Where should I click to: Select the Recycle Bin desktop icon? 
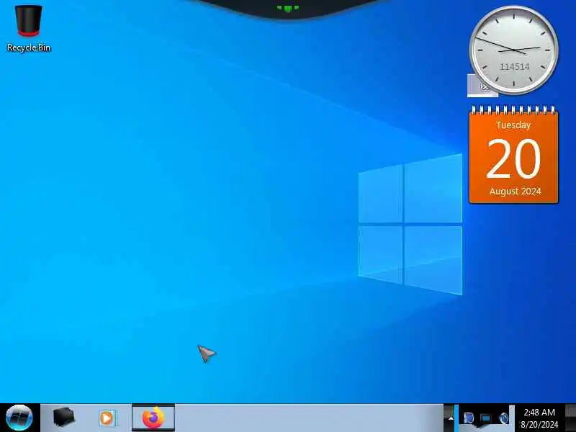pos(28,28)
